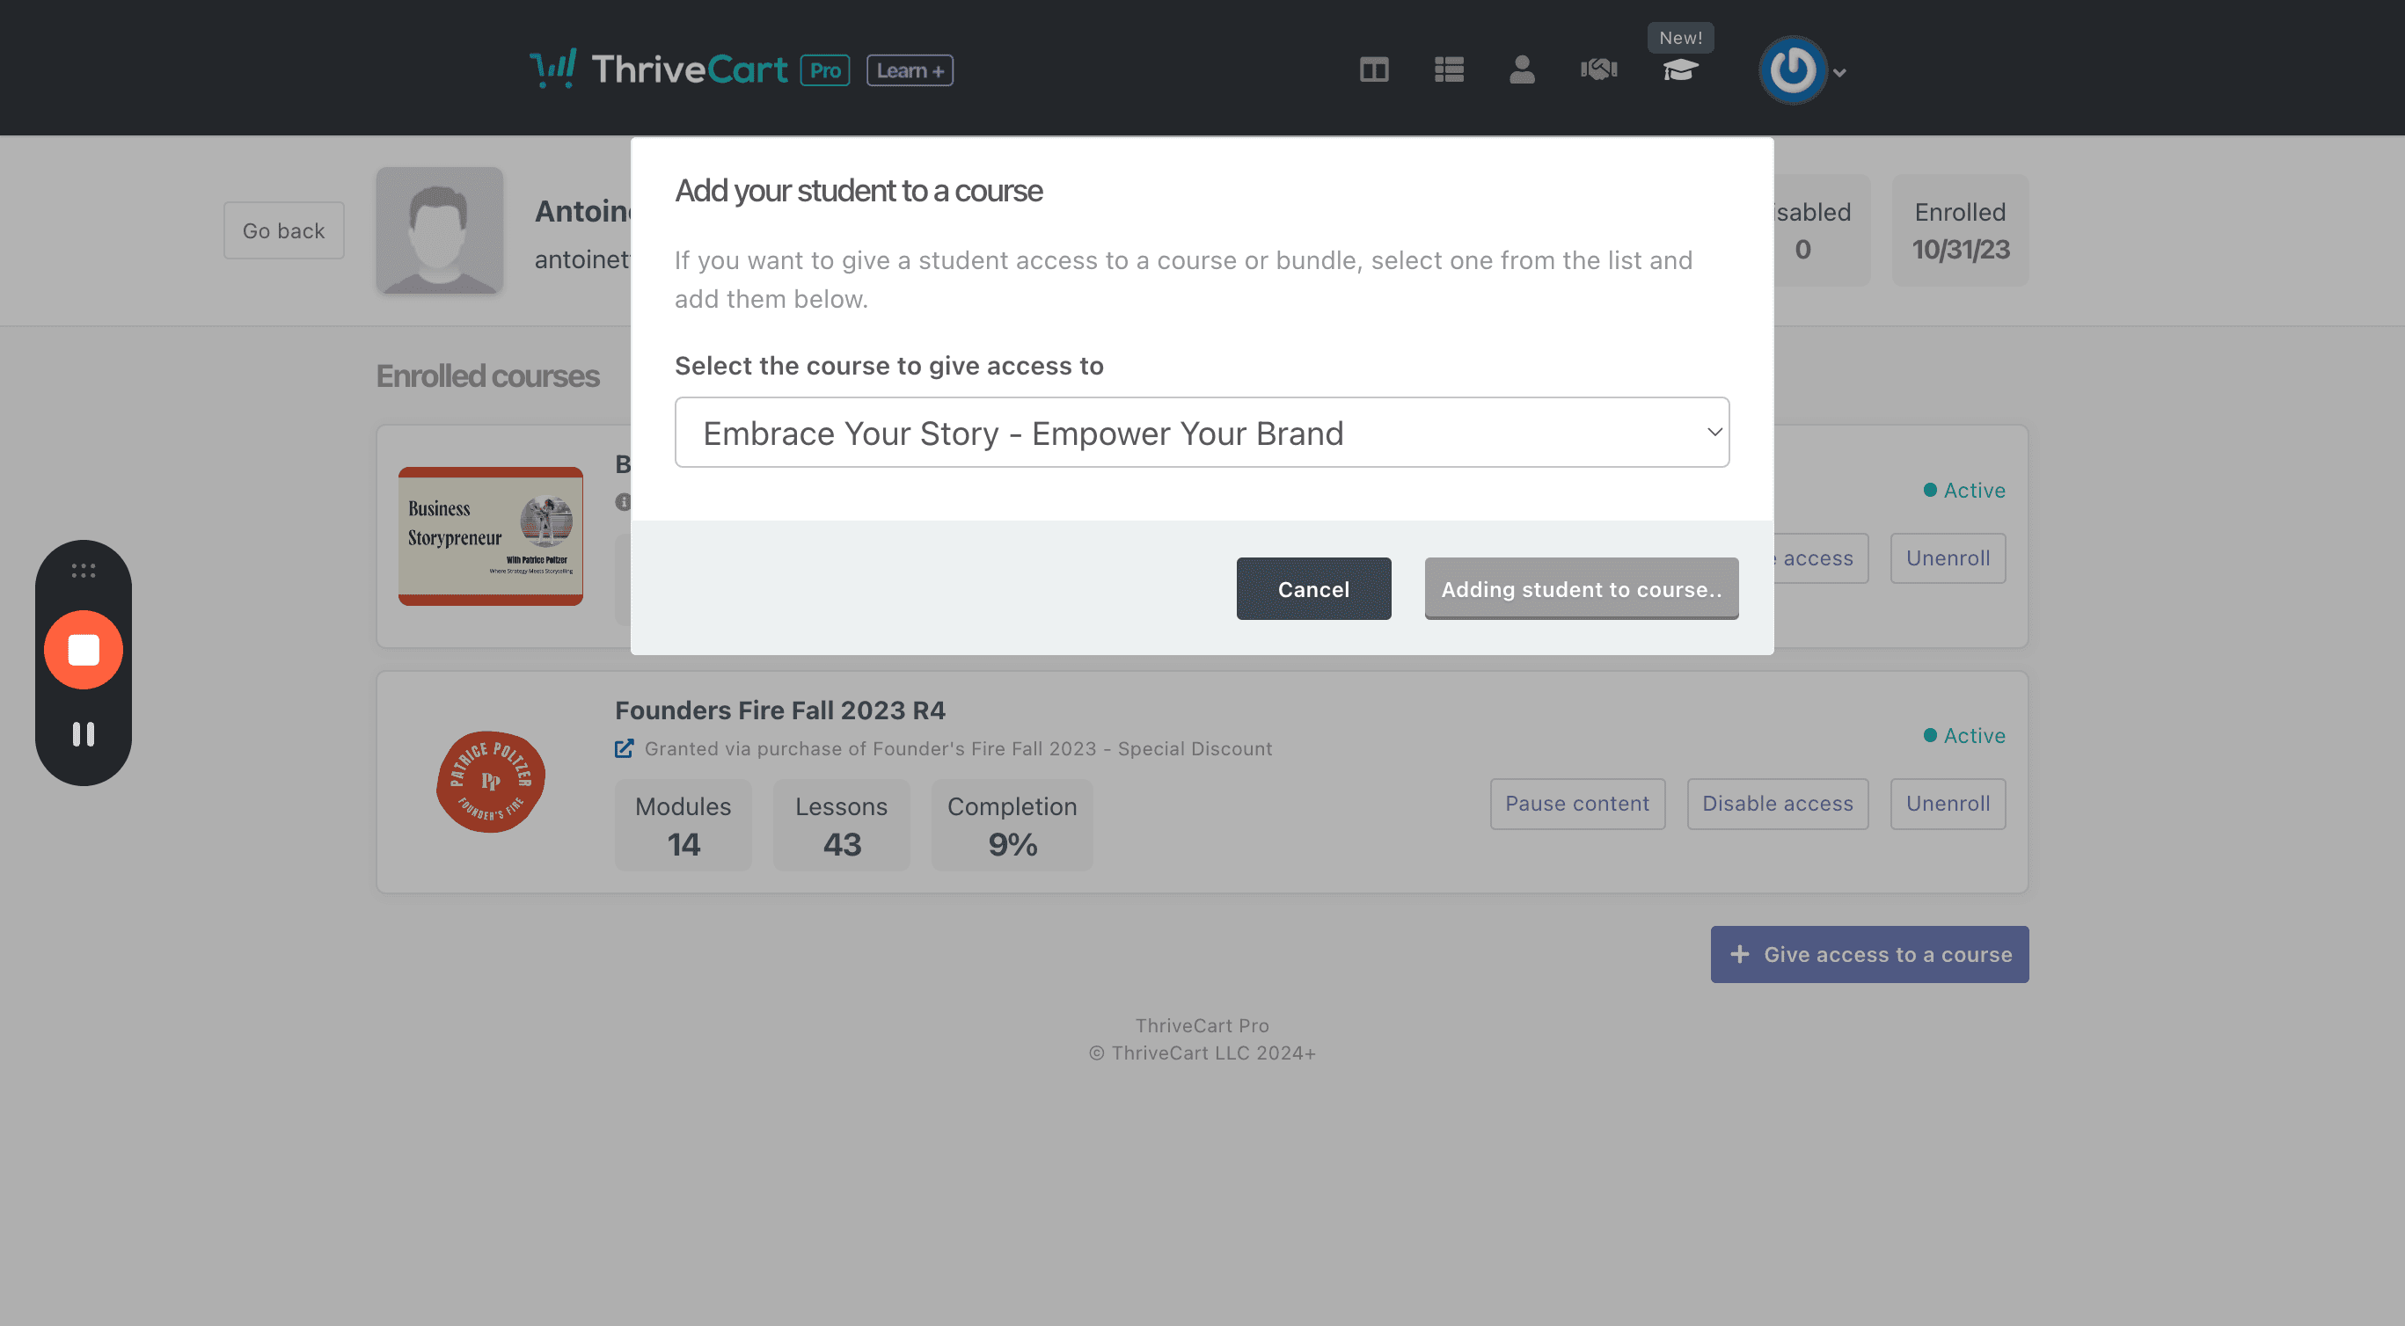Click the Enrolled 10/31/23 stat box
Viewport: 2405px width, 1326px height.
1960,230
